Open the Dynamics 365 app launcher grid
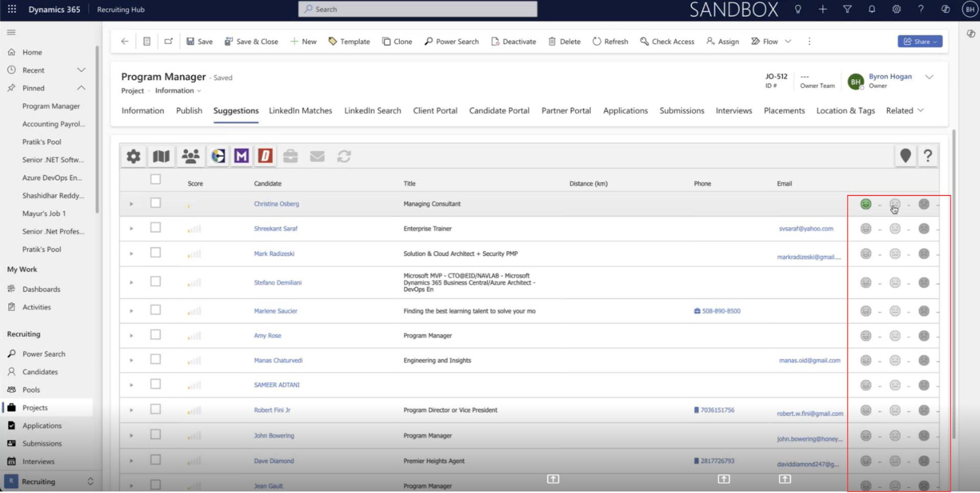 12,9
